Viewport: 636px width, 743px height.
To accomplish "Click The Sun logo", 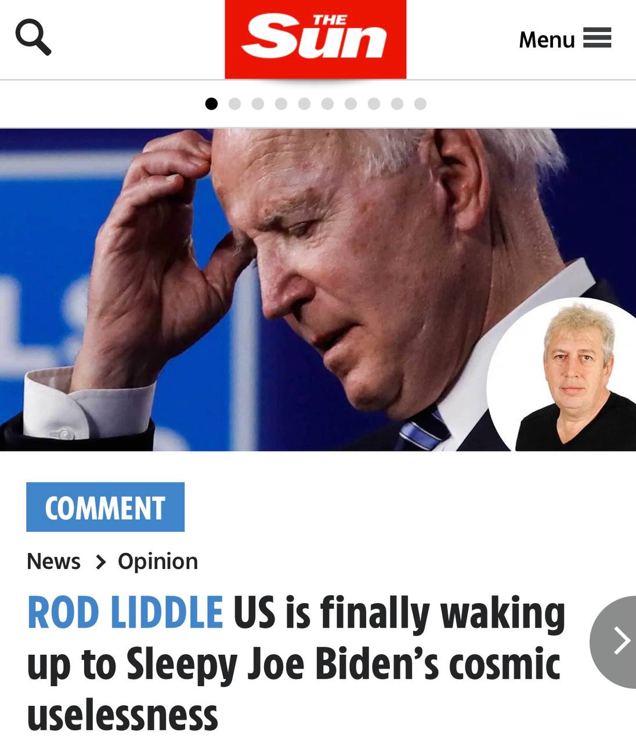I will pos(316,39).
